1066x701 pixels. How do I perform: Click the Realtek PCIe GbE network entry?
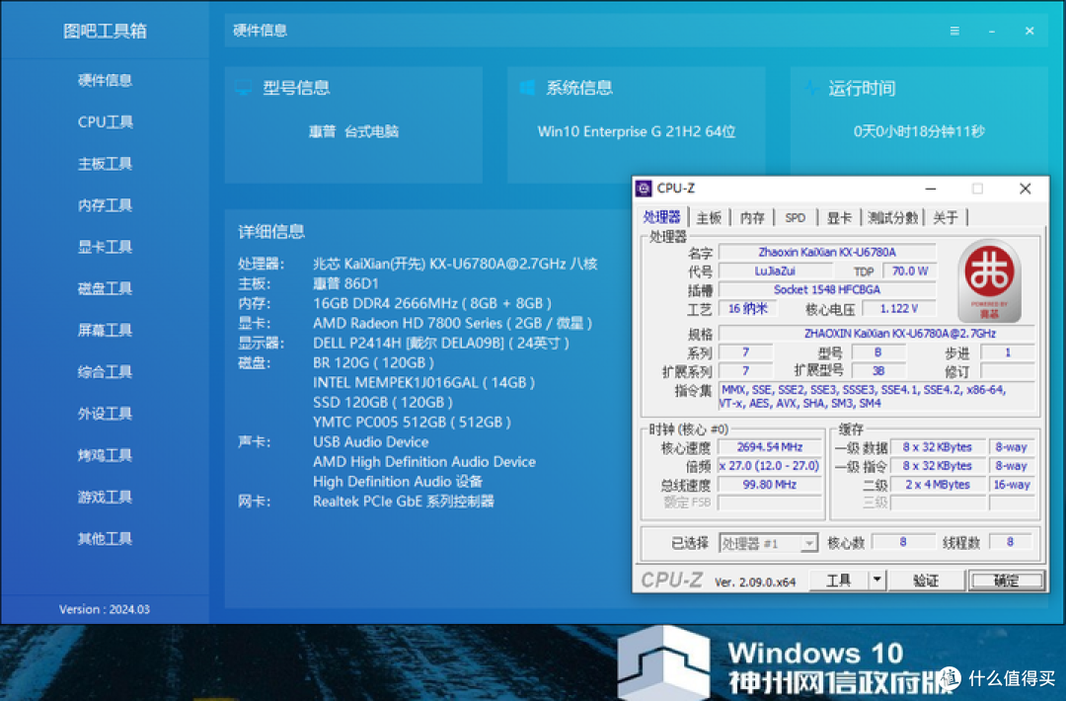(x=403, y=502)
